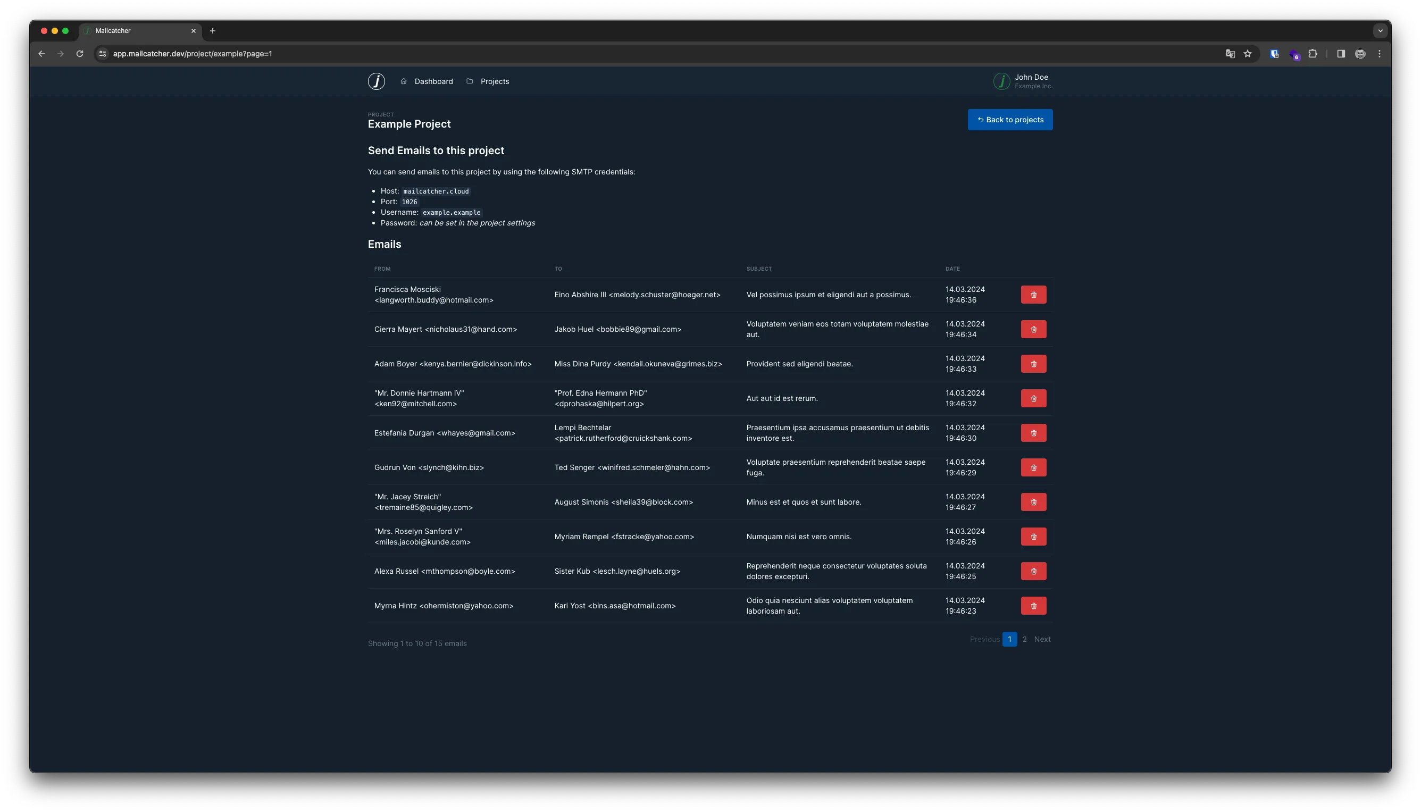Viewport: 1421px width, 812px height.
Task: Click the Bitwarden shield extension icon
Action: click(1274, 54)
